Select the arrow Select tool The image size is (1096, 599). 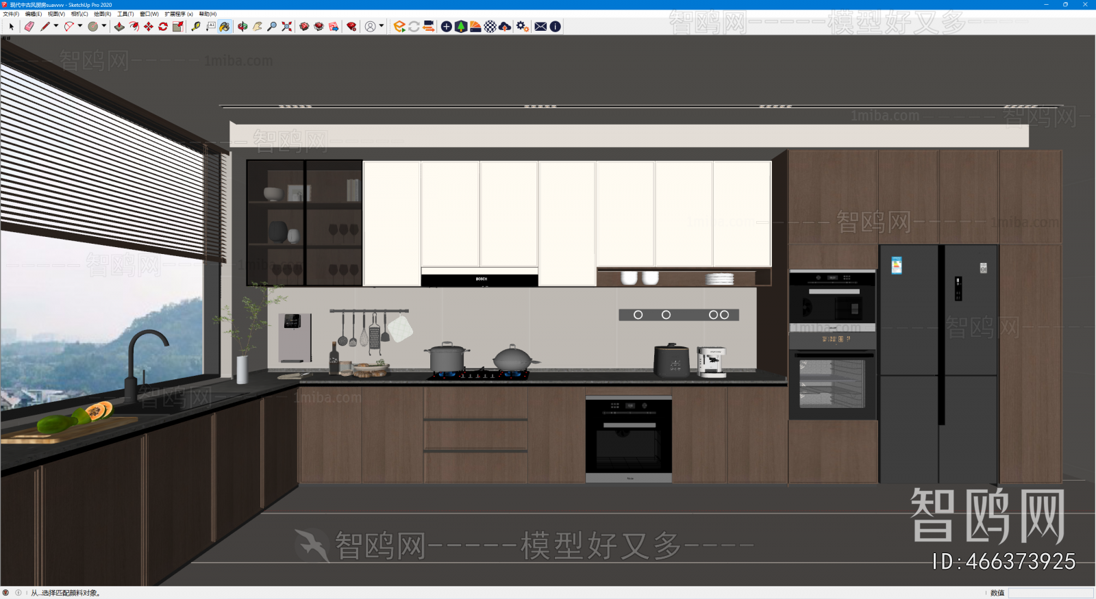click(11, 27)
